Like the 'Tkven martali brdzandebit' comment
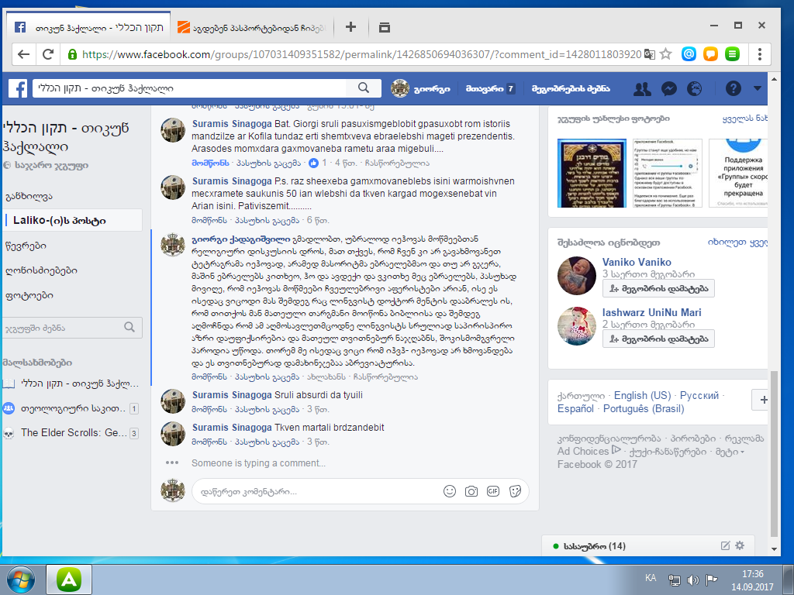 click(x=209, y=442)
